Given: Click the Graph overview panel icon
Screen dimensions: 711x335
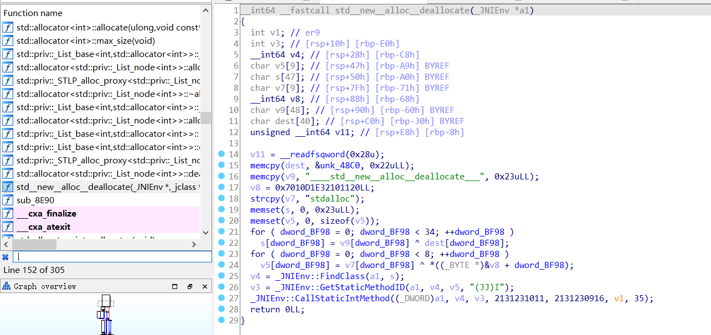Looking at the screenshot, I should point(7,286).
